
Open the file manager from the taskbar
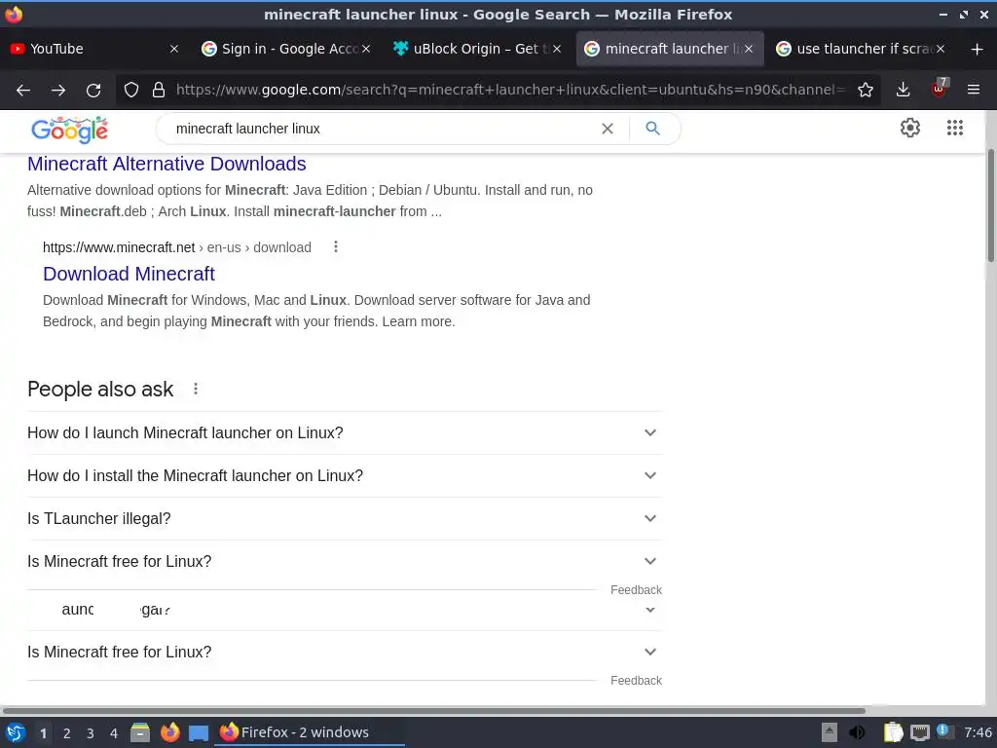point(140,732)
